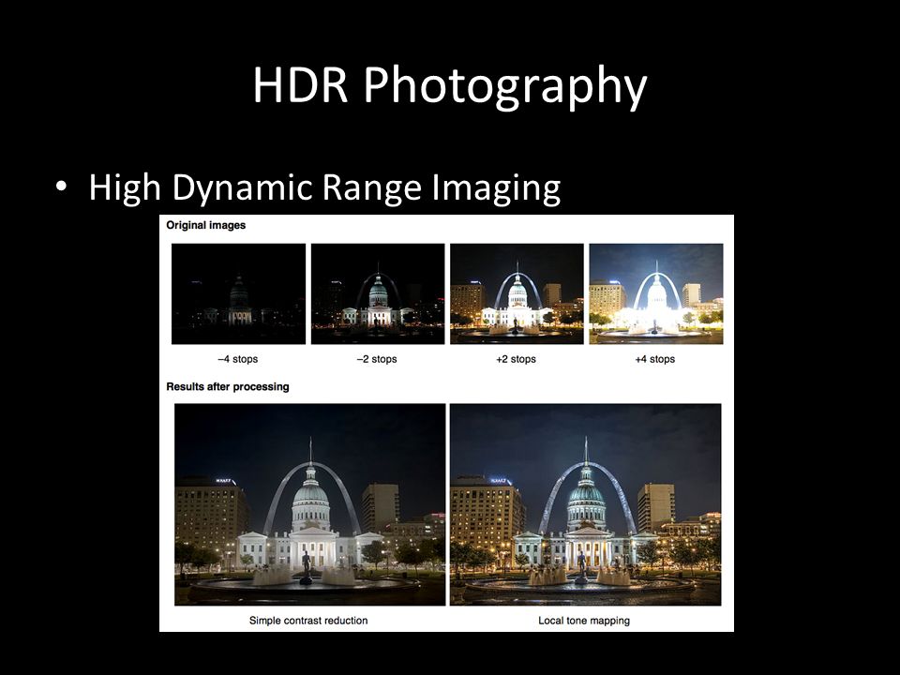Viewport: 900px width, 675px height.
Task: Click the -4 stops exposure thumbnail
Action: coord(239,293)
